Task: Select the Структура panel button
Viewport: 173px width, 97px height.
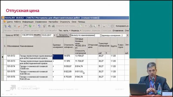Action: pos(106,30)
